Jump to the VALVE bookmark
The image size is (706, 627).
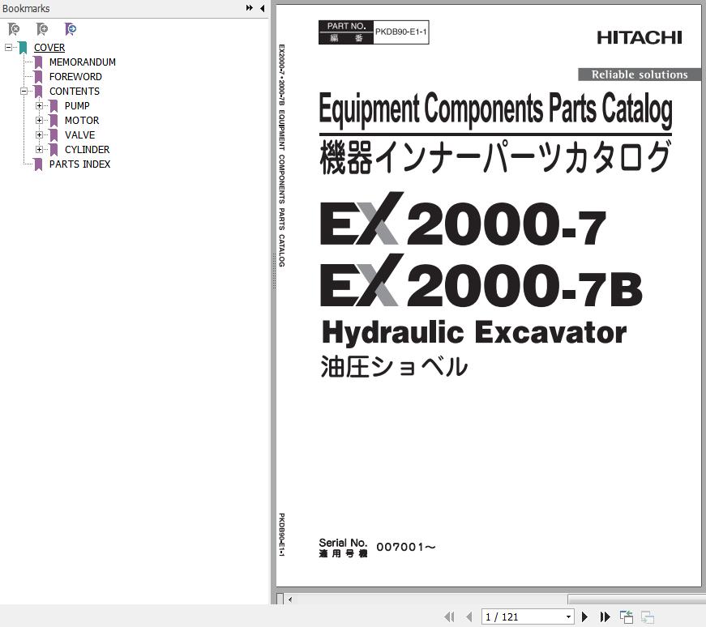[x=79, y=134]
